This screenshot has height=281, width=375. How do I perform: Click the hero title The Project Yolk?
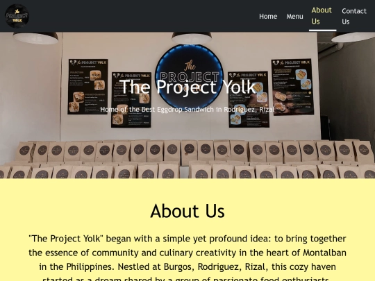[x=187, y=87]
